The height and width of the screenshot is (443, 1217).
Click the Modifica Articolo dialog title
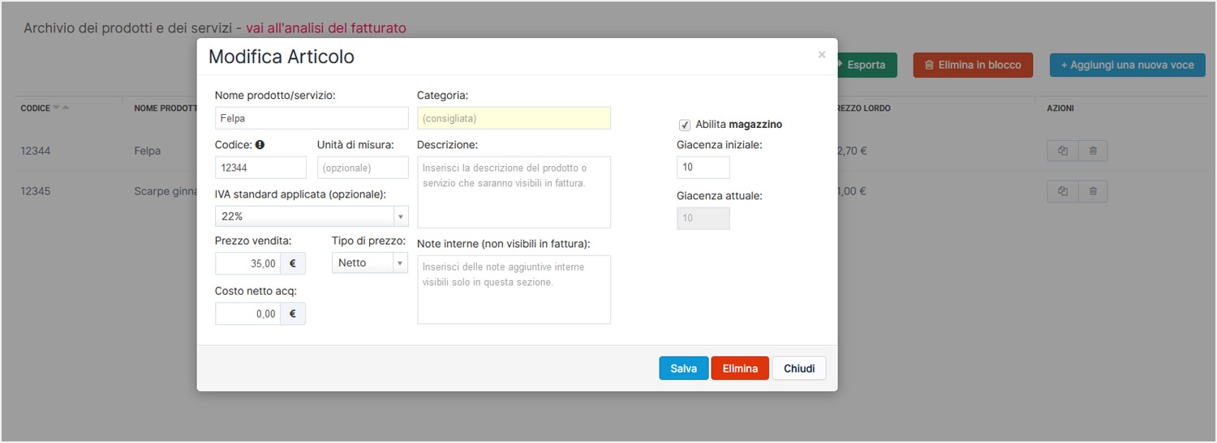[x=282, y=57]
